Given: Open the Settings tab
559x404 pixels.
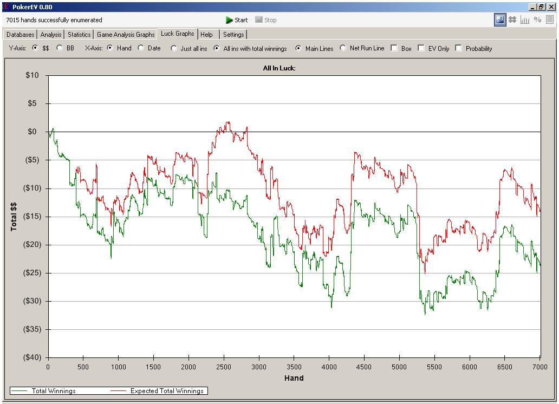Looking at the screenshot, I should click(x=233, y=35).
